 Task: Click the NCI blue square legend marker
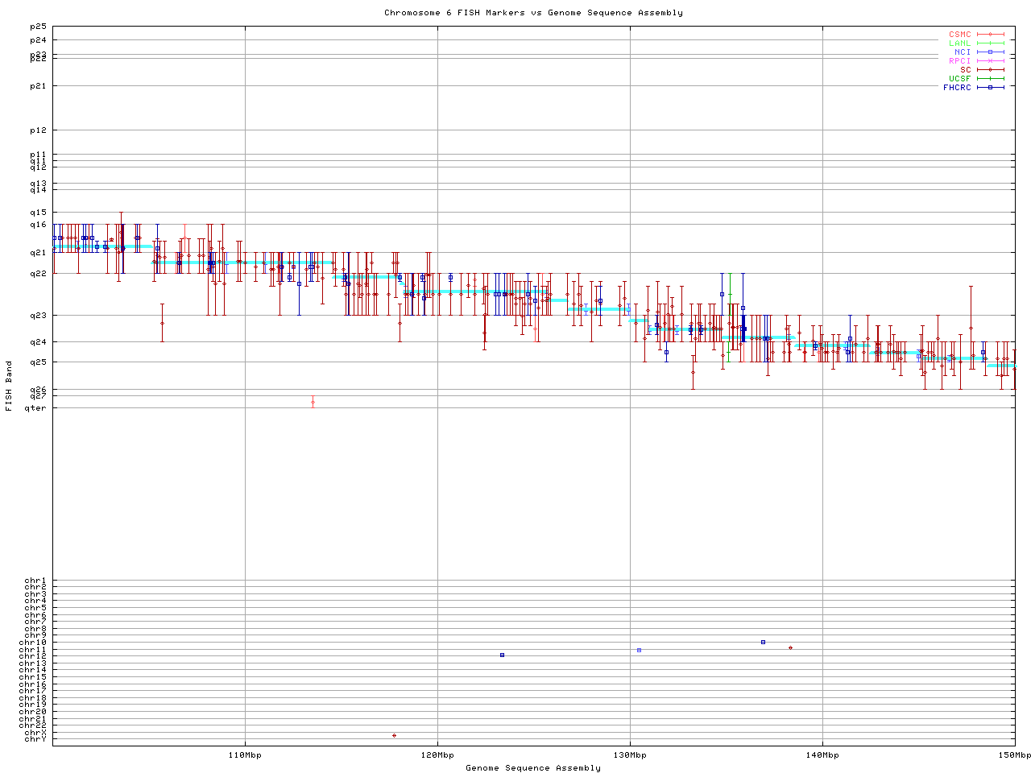990,52
